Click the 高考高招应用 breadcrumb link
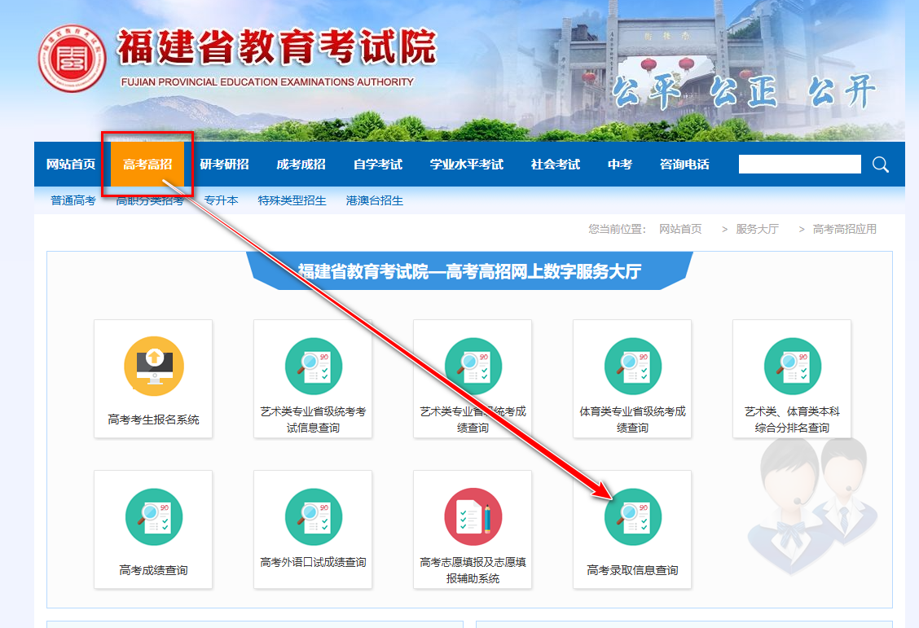Viewport: 919px width, 628px height. coord(845,229)
